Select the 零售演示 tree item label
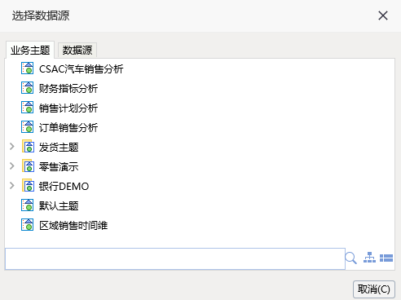The image size is (401, 300). pyautogui.click(x=59, y=166)
